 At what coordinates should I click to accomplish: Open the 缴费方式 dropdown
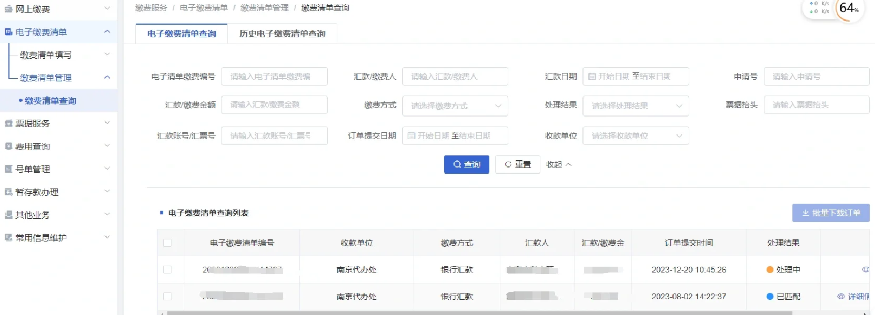[455, 106]
